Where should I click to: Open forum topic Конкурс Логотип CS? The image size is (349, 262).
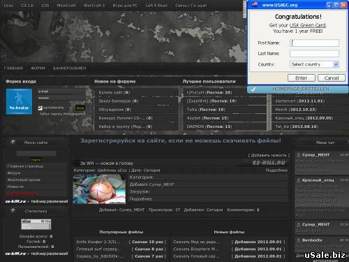(126, 118)
